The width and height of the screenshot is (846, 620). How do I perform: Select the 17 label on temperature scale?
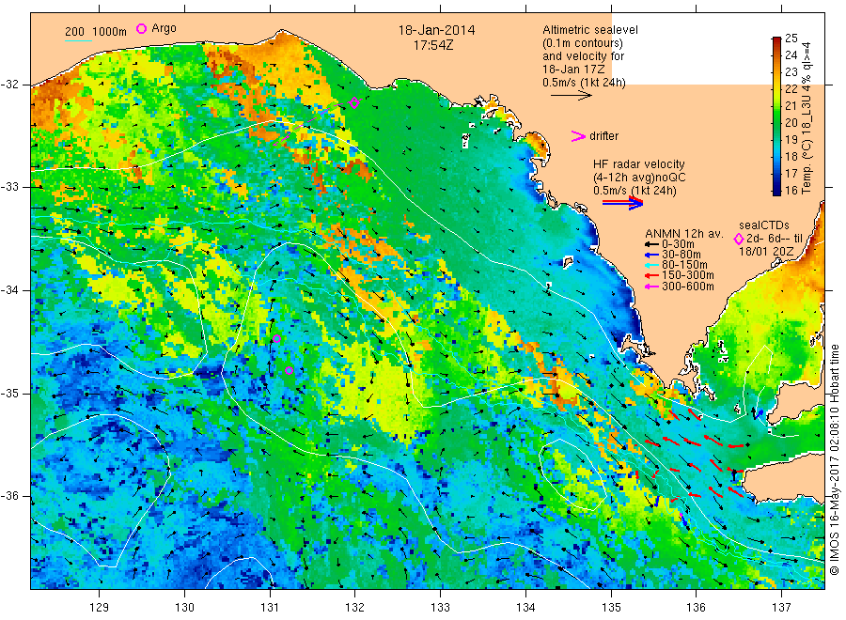click(791, 173)
